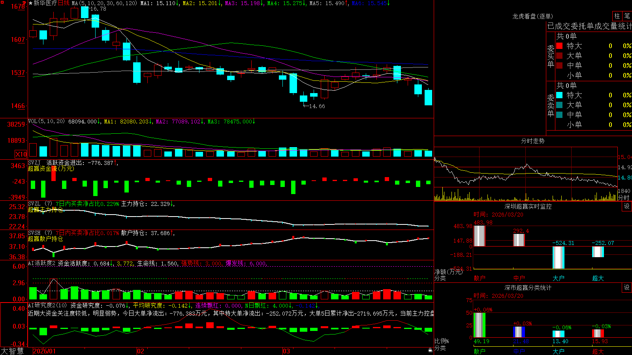This screenshot has width=632, height=355.
Task: Open the SVSH (7) indicator label
Action: click(40, 233)
